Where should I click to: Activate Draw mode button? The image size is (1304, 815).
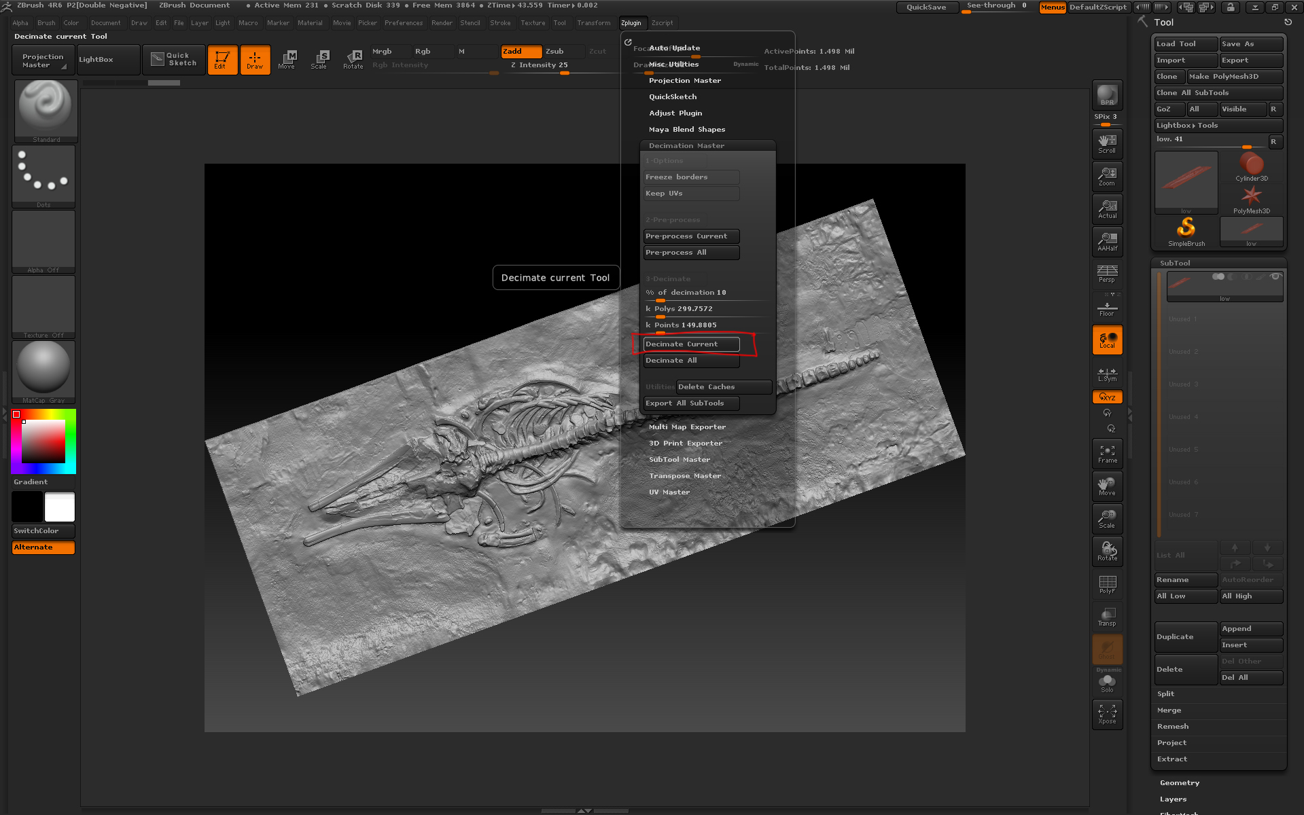255,60
